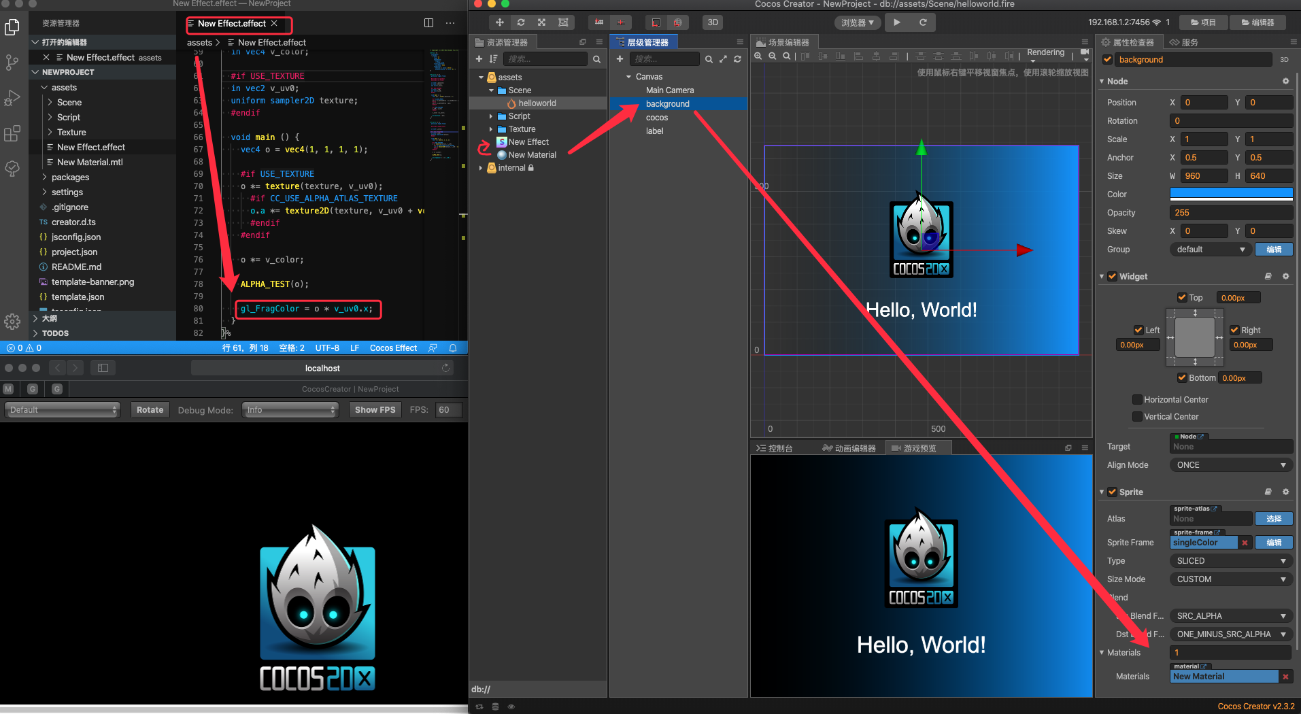Viewport: 1301px width, 714px height.
Task: Click the 编辑 button beside Sprite Frame
Action: 1274,543
